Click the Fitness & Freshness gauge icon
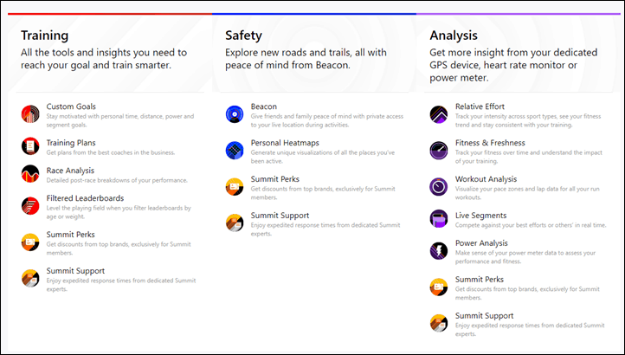This screenshot has height=355, width=625. (x=439, y=151)
